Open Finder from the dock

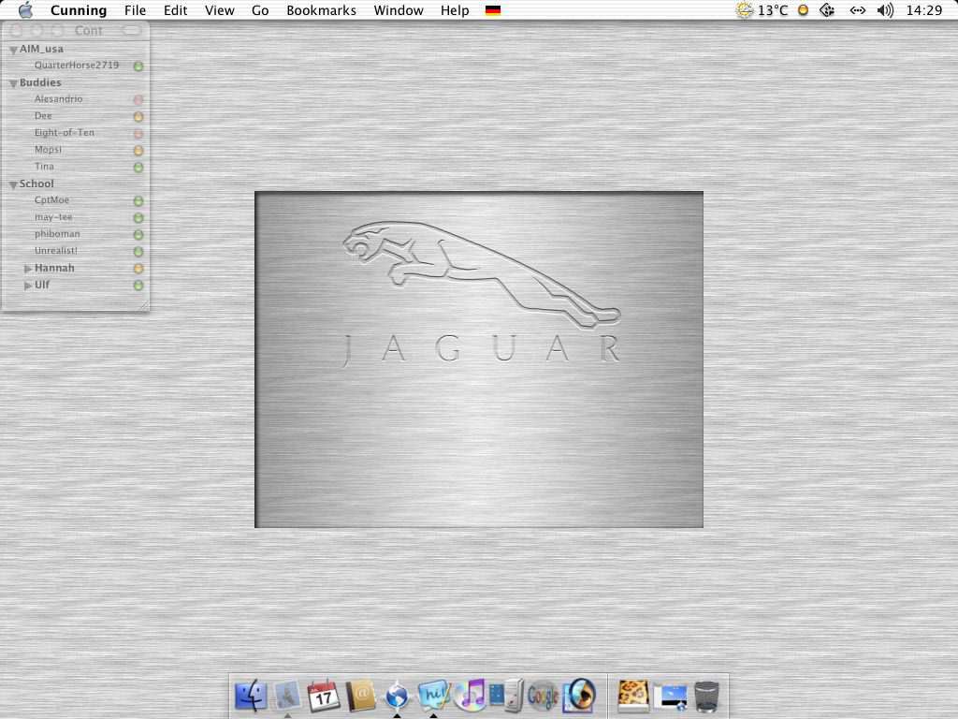point(251,696)
